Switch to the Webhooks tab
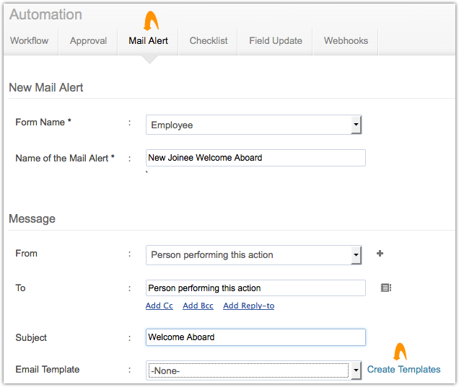 coord(346,41)
